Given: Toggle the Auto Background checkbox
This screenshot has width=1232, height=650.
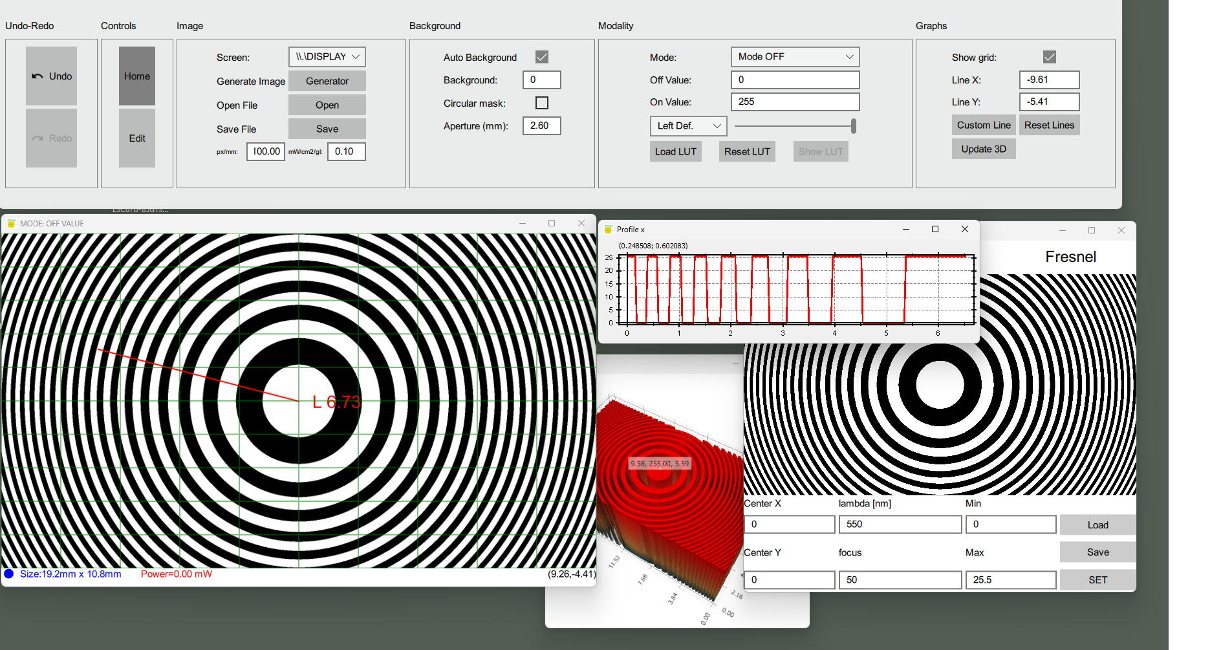Looking at the screenshot, I should [542, 57].
